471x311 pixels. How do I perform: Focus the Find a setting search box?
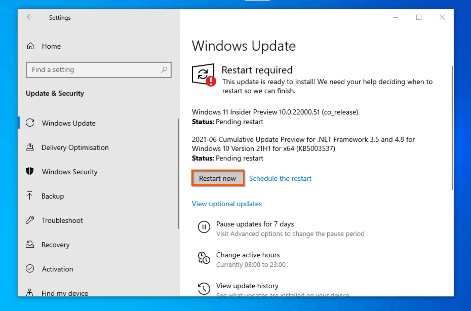click(x=99, y=70)
